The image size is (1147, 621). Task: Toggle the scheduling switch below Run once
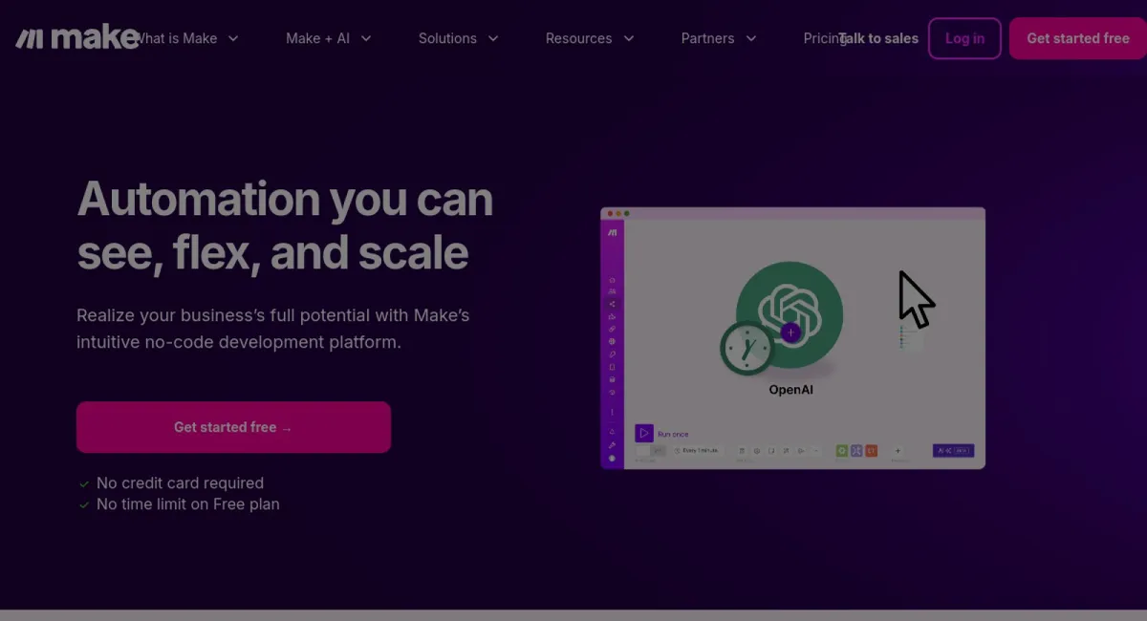coord(651,450)
